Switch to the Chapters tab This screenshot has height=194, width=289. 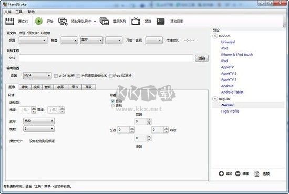[75, 87]
